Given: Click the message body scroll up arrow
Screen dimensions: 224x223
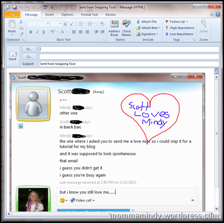Looking at the screenshot, I should [x=217, y=77].
